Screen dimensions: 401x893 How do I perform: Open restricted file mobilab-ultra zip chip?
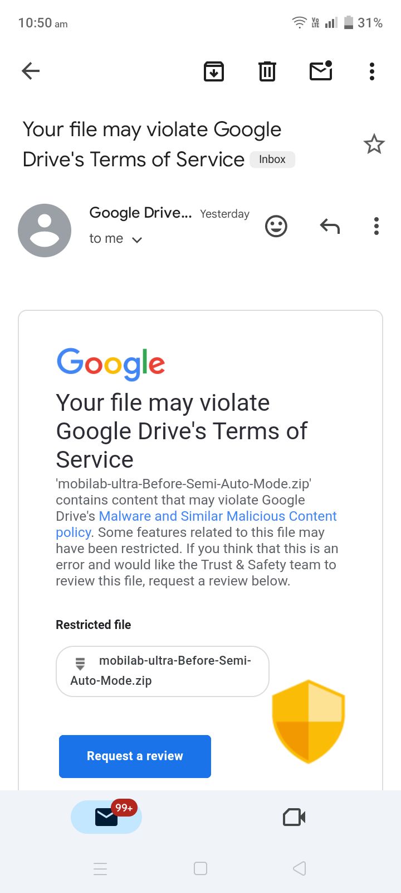[x=162, y=671]
